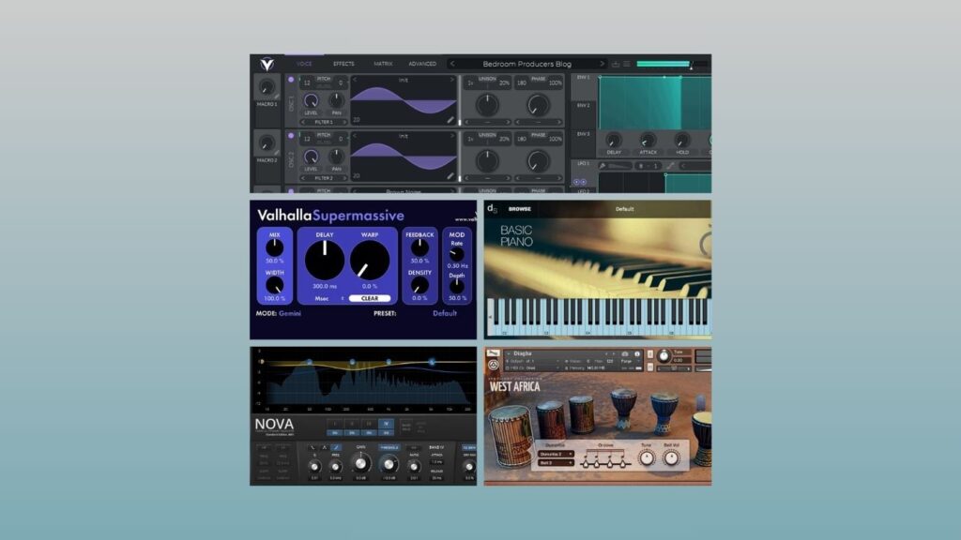Open the Vital MATRIX tab
This screenshot has width=961, height=540.
coord(383,64)
